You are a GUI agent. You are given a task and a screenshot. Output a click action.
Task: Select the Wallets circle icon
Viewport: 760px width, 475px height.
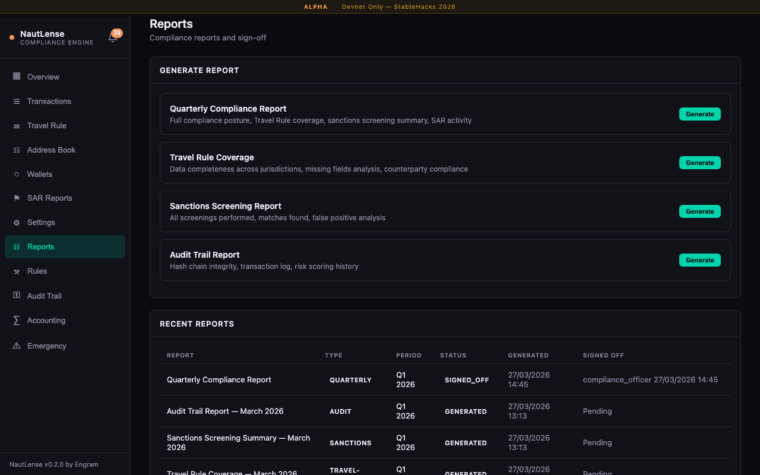[x=17, y=174]
